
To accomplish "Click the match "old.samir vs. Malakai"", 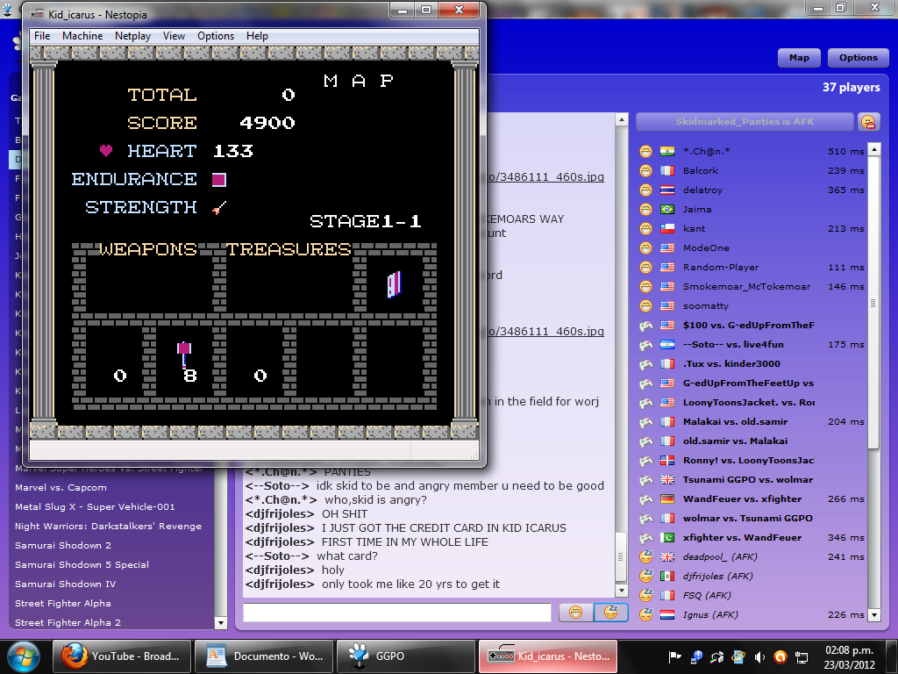I will (x=736, y=441).
